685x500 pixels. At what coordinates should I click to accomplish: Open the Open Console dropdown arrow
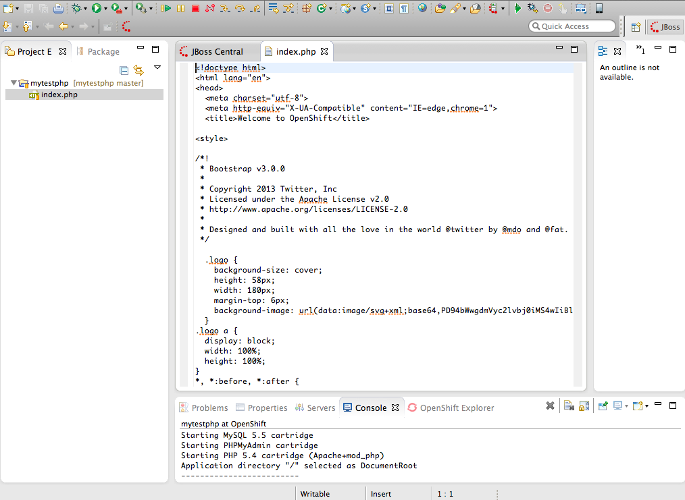pyautogui.click(x=646, y=407)
